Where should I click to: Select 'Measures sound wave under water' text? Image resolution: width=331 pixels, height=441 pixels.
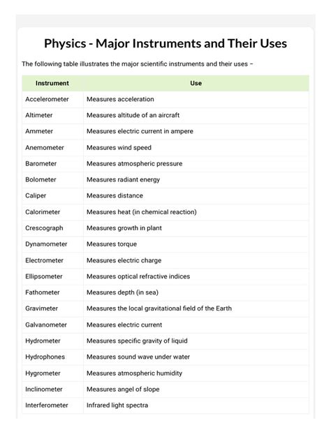click(138, 357)
